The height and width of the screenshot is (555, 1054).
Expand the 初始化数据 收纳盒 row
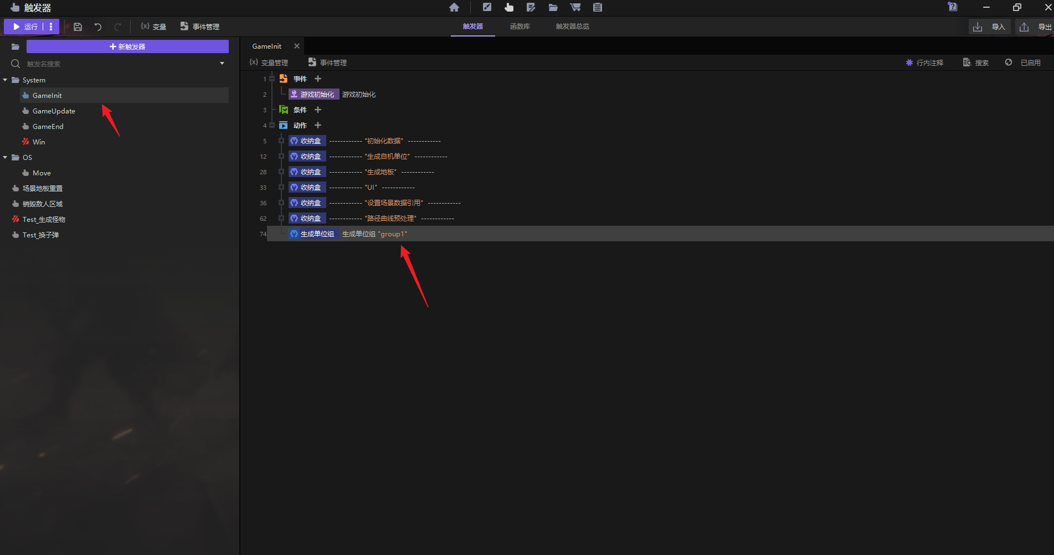click(281, 141)
